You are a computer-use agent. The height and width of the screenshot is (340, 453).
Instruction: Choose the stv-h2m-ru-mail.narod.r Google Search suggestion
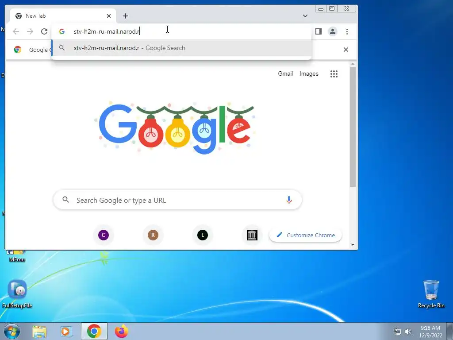181,48
